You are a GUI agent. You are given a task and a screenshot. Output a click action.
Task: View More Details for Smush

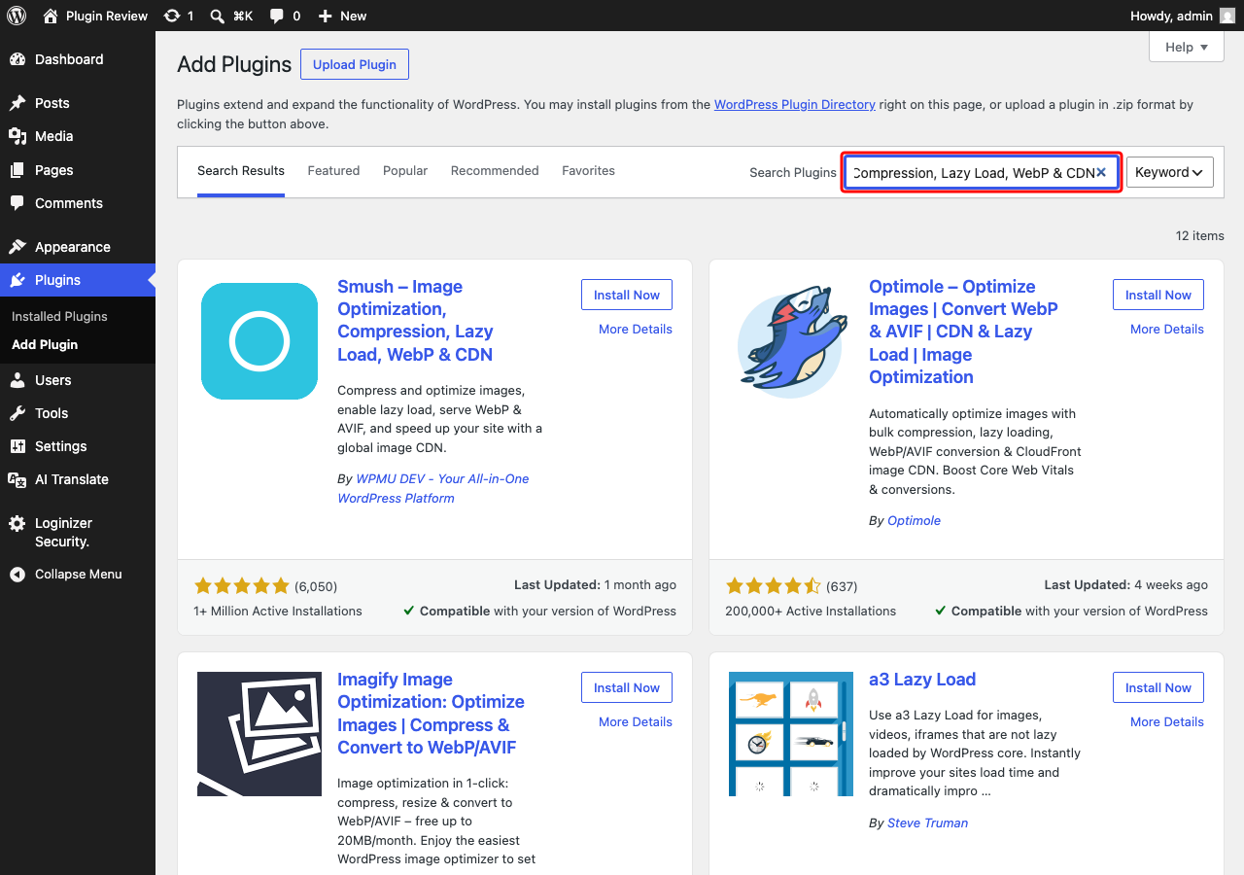[x=636, y=330]
